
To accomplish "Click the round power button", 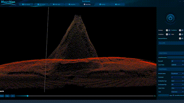I will tap(170, 18).
